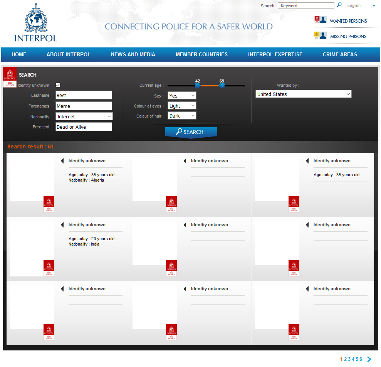Go to results page 3
This screenshot has width=381, height=367.
(349, 359)
